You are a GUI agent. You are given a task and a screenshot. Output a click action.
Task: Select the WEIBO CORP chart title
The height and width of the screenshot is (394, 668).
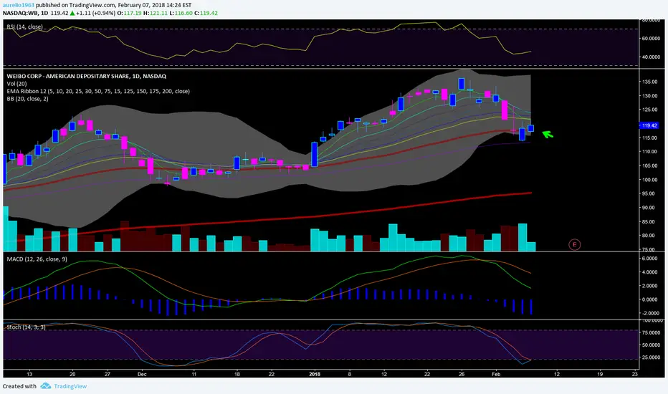point(87,76)
